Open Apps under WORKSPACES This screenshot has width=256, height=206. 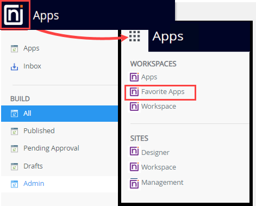click(149, 77)
